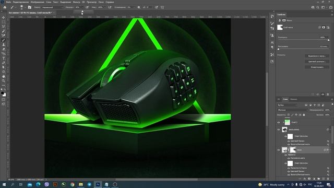This screenshot has height=188, width=334.
Task: Toggle visibility of Размытие по Гауссу filter
Action: [x=289, y=168]
